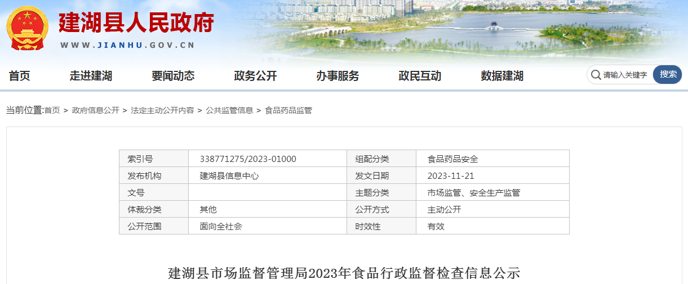Open the 办事服务 menu item
The height and width of the screenshot is (284, 688).
click(338, 76)
